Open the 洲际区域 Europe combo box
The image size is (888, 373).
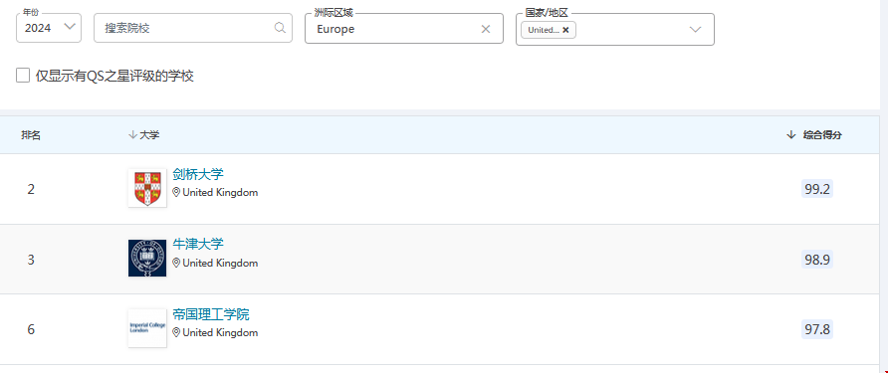(404, 28)
